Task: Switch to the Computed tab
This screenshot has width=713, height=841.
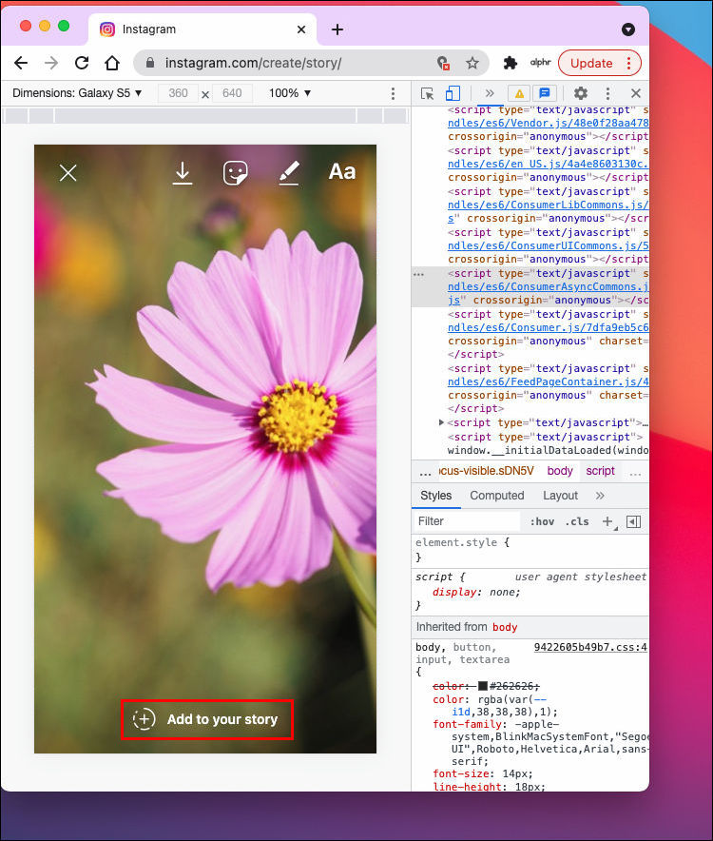Action: [496, 496]
